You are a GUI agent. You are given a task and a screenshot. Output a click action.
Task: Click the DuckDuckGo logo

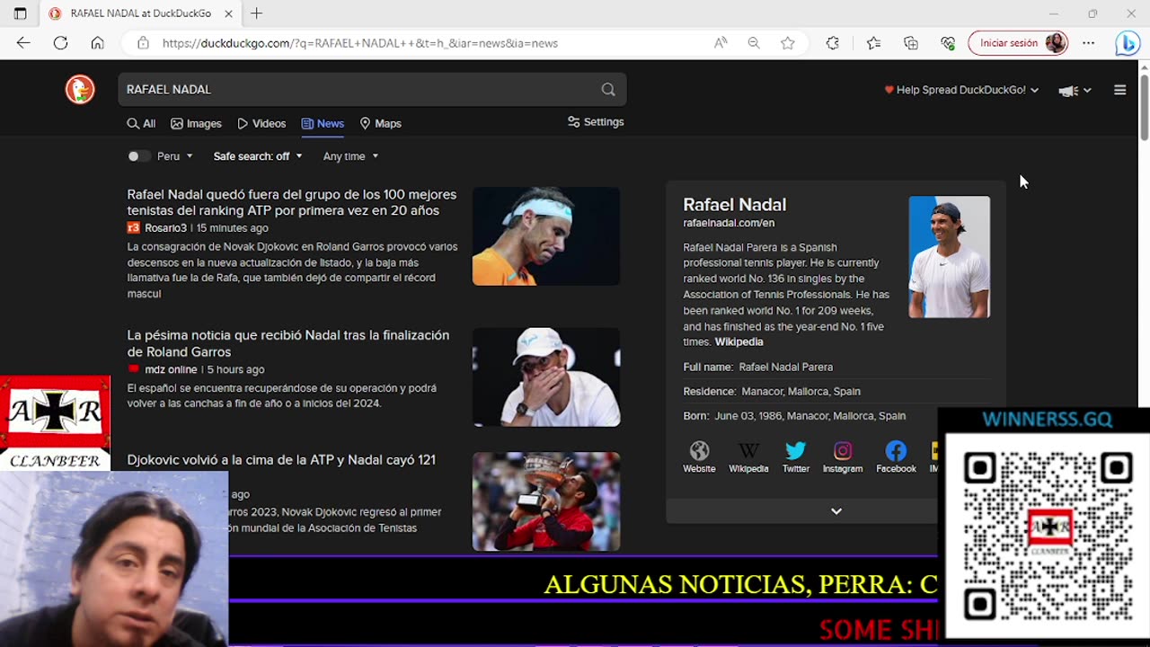80,89
